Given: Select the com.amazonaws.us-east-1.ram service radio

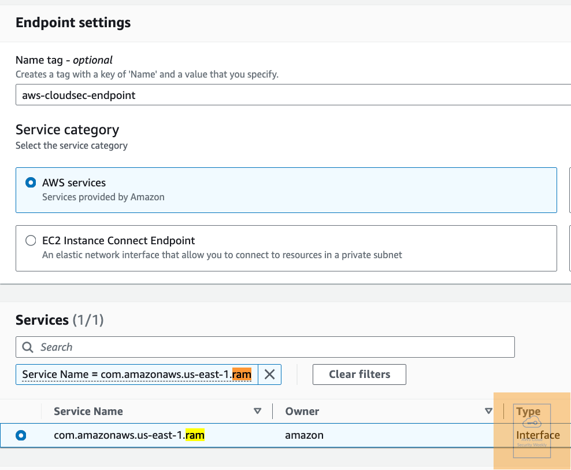Looking at the screenshot, I should 21,435.
